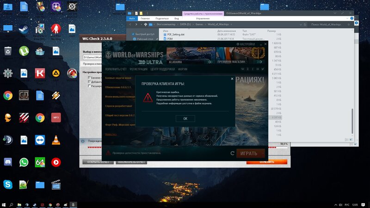Image resolution: width=370 pixels, height=208 pixels.
Task: Click the orange ИГРАТЬ play button
Action: click(x=250, y=153)
